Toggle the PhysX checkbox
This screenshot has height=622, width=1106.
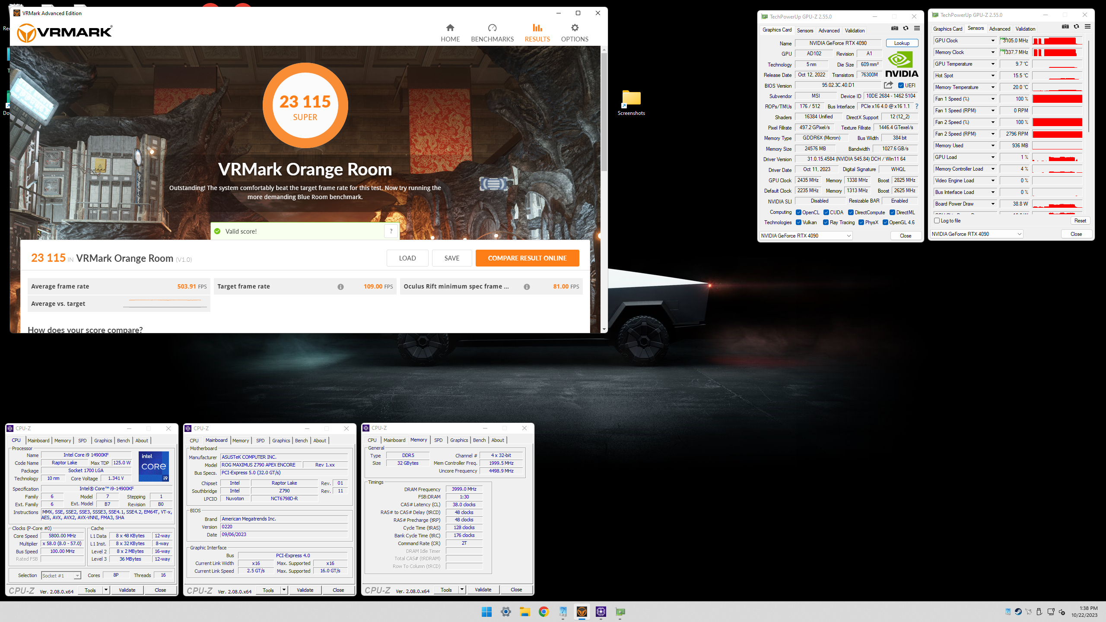pos(861,222)
